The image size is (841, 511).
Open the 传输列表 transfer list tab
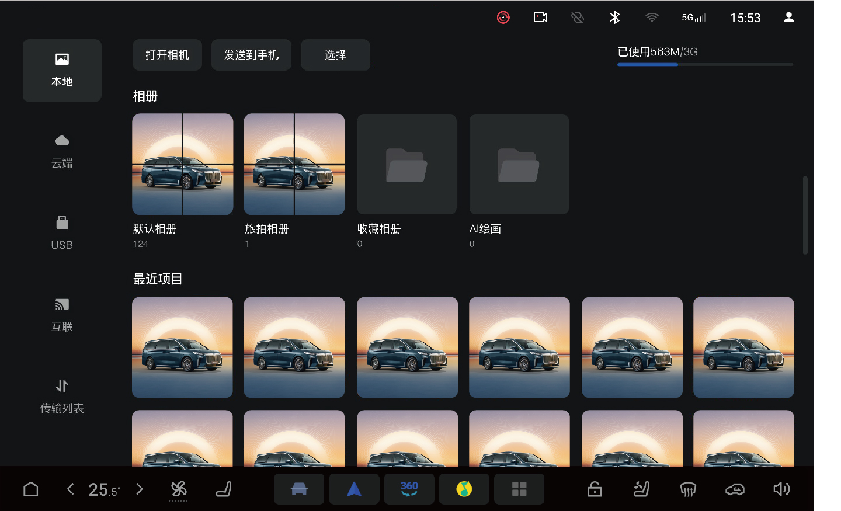[x=62, y=397]
